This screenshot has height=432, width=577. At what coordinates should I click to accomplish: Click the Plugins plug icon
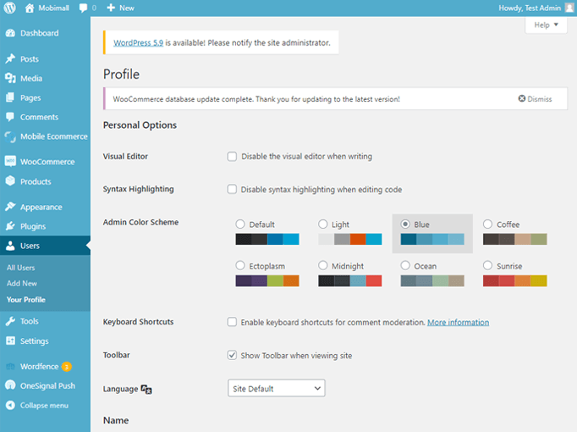(x=10, y=226)
